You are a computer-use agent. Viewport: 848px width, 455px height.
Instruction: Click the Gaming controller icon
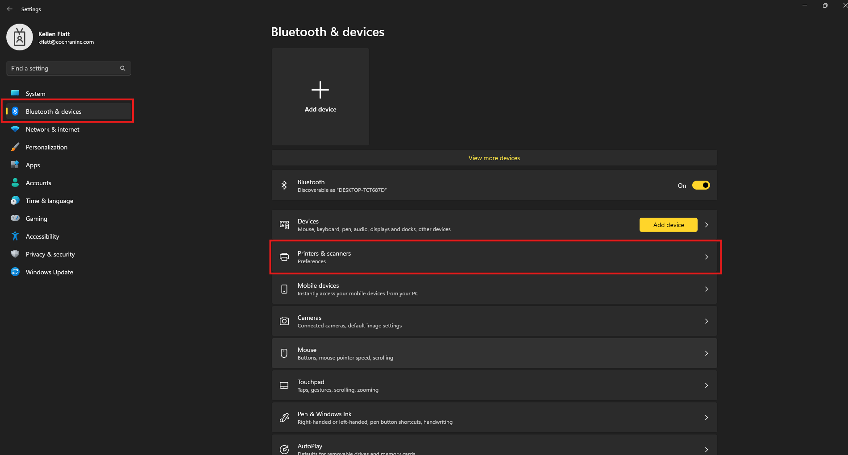(x=15, y=218)
